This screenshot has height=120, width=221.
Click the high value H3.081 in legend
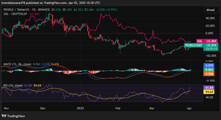[x=67, y=10]
